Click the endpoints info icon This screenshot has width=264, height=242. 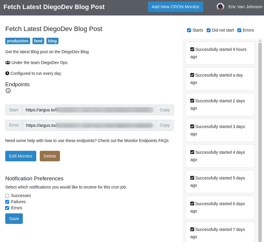coord(8,91)
